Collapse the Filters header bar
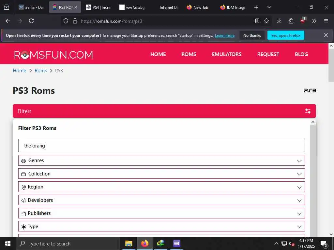Screen dimensions: 334x250 tap(164, 111)
